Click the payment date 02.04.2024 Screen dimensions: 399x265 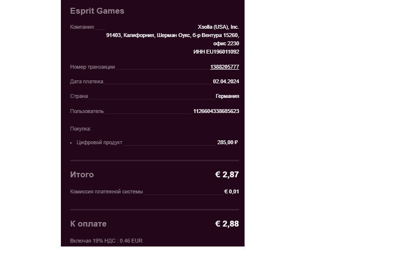coord(226,81)
